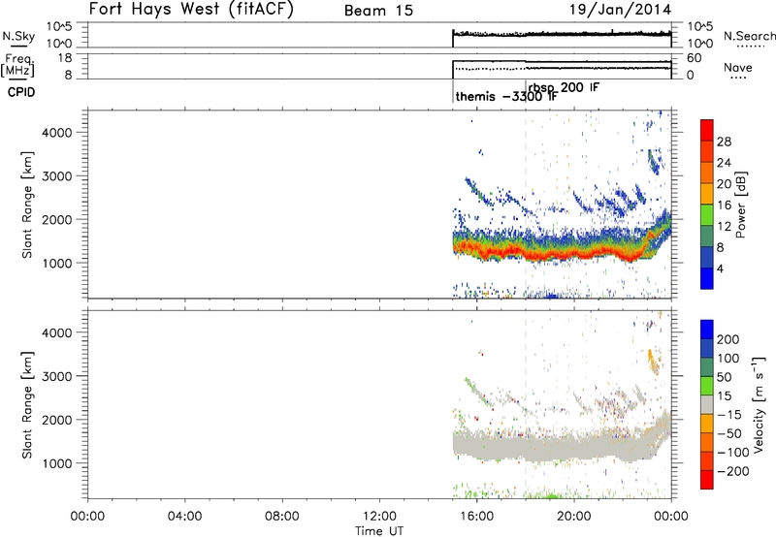Click the '16' tick on the power scale
776x537 pixels.
[x=724, y=205]
